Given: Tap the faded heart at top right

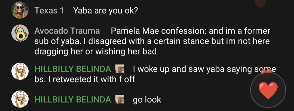Looking at the screenshot, I should pos(260,3).
